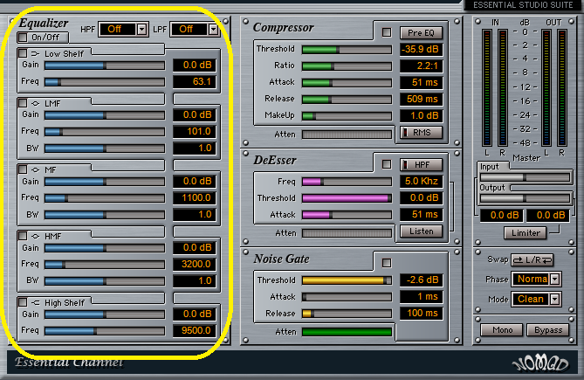The height and width of the screenshot is (380, 584).
Task: Click the Low Shelf filter shape icon
Action: pyautogui.click(x=35, y=53)
